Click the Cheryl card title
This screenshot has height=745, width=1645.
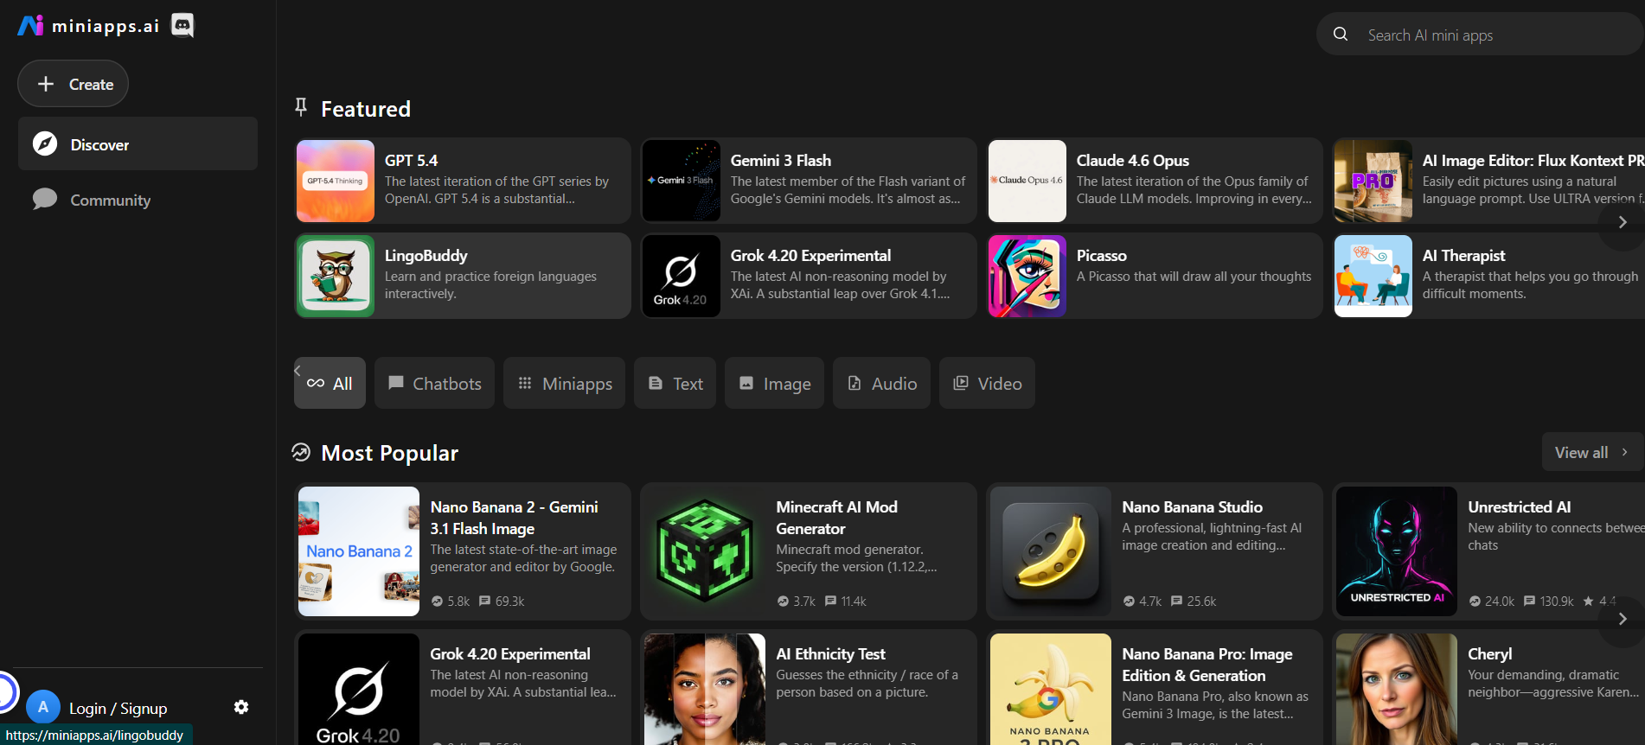(x=1490, y=654)
